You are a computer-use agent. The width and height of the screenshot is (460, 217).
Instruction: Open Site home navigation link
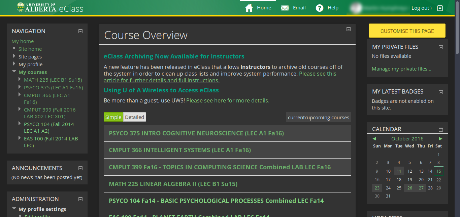point(30,49)
